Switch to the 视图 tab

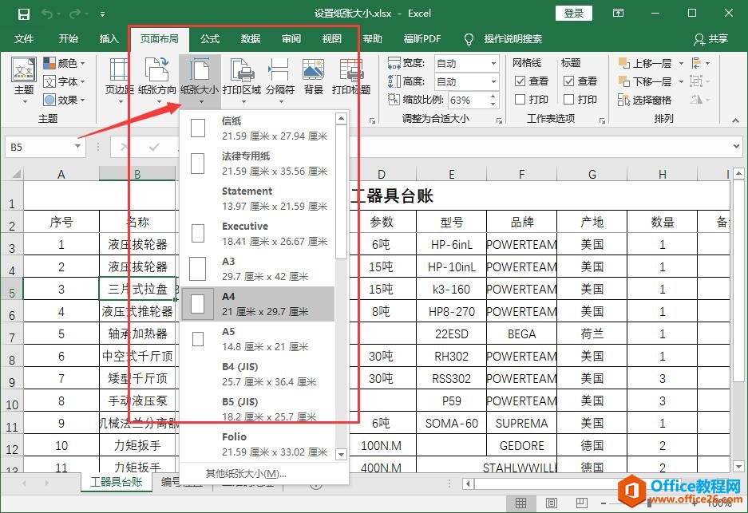331,39
